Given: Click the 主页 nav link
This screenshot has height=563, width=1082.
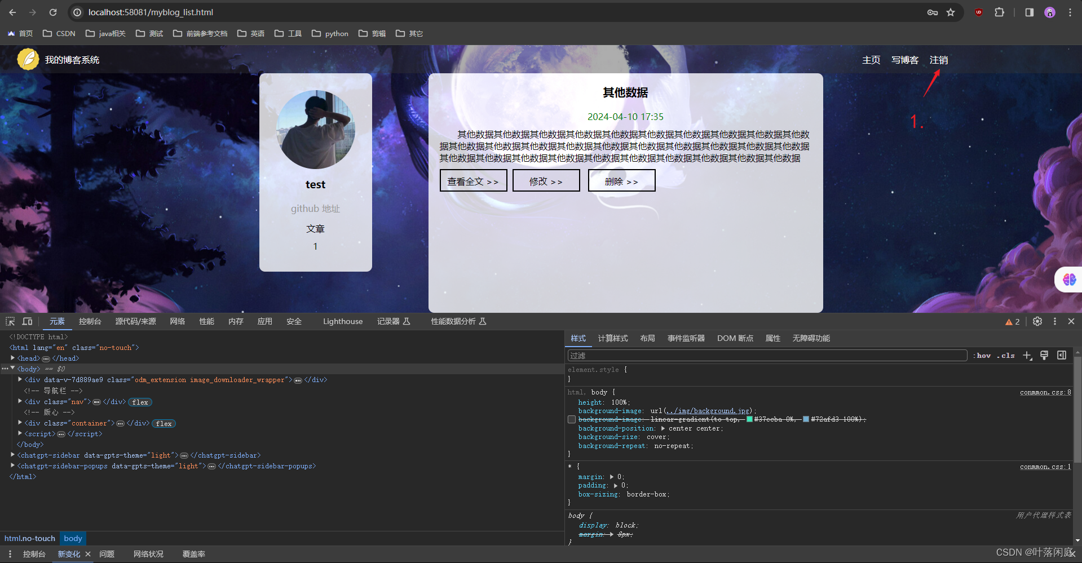Looking at the screenshot, I should point(871,60).
